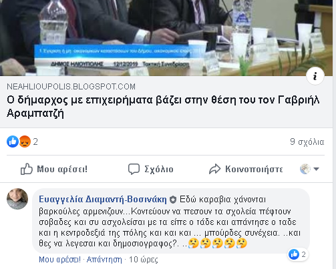The image size is (336, 269).
Task: Open article headline about Γαβριήλ Αραμπατζή
Action: tap(163, 107)
